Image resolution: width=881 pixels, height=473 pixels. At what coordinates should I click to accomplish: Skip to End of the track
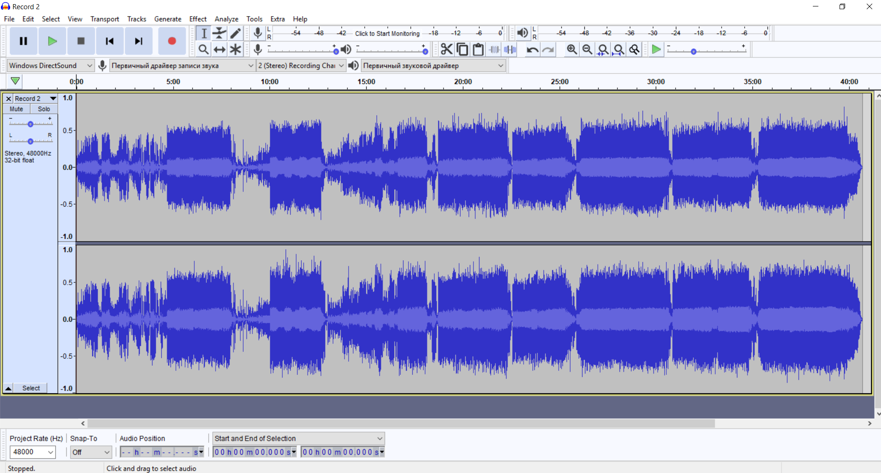pyautogui.click(x=138, y=41)
